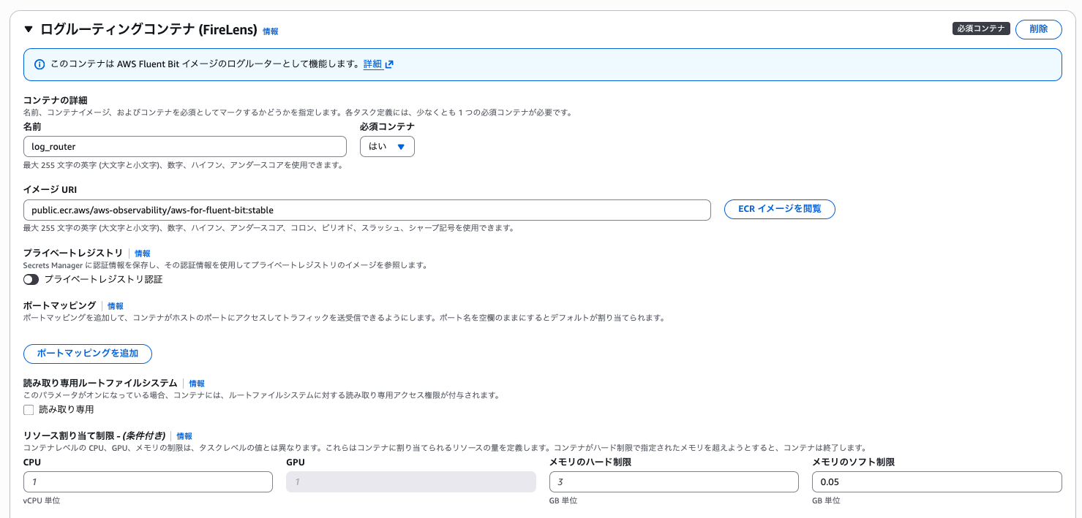
Task: Click 削除 to remove this container
Action: click(x=1038, y=29)
